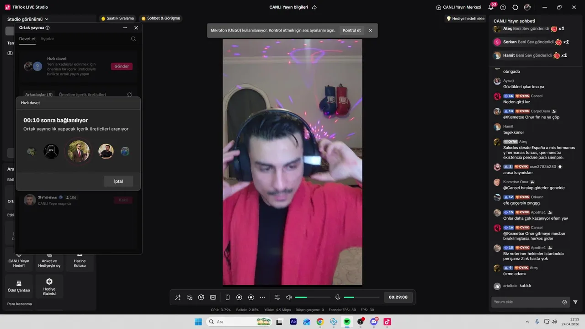Image resolution: width=585 pixels, height=329 pixels.
Task: Open CANLI Yayın Hedefi tile
Action: (19, 260)
